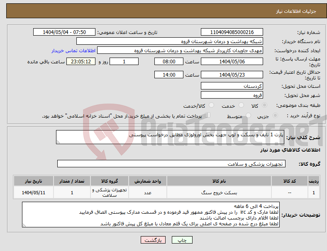The width and height of the screenshot is (327, 251).
Task: Click the quantity cell showing 1
Action: click(72, 193)
